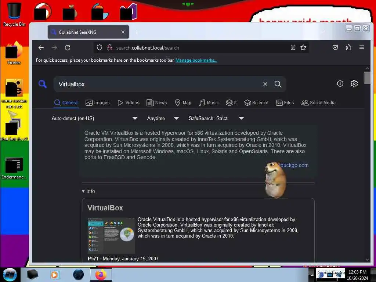
Task: Clear the Virtualbox search query
Action: point(265,84)
